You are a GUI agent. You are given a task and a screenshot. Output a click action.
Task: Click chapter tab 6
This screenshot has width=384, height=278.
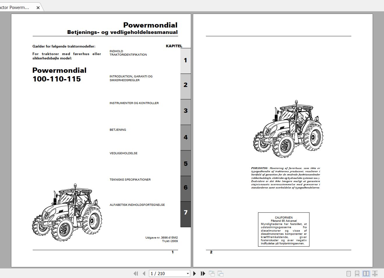(x=186, y=188)
